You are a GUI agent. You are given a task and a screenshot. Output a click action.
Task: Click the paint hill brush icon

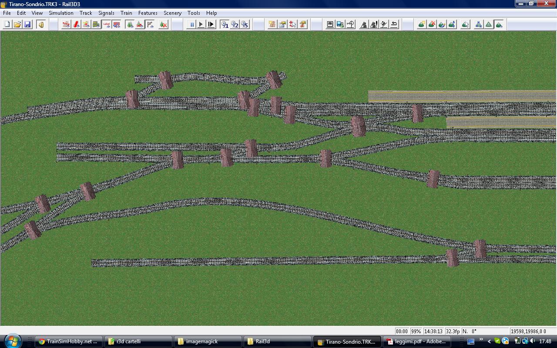pyautogui.click(x=442, y=24)
